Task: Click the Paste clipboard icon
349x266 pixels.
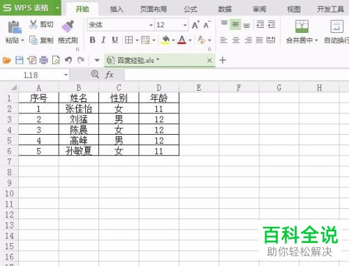Action: tap(15, 27)
